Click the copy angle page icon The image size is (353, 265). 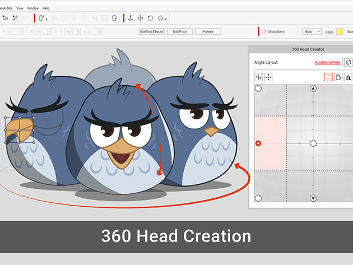coord(338,77)
